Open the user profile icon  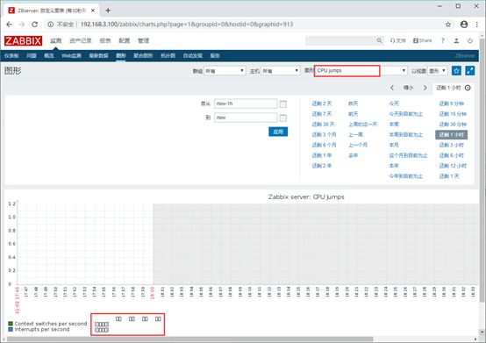tap(456, 40)
